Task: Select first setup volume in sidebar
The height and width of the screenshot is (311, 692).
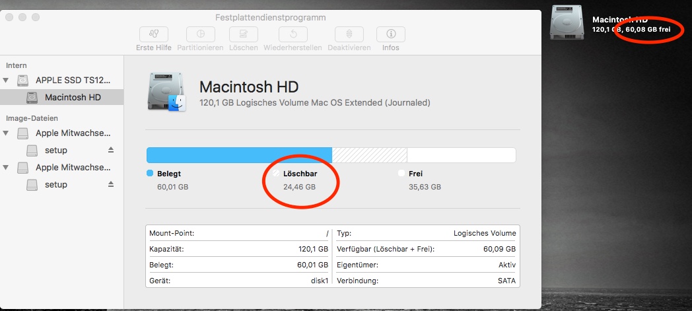Action: [55, 150]
